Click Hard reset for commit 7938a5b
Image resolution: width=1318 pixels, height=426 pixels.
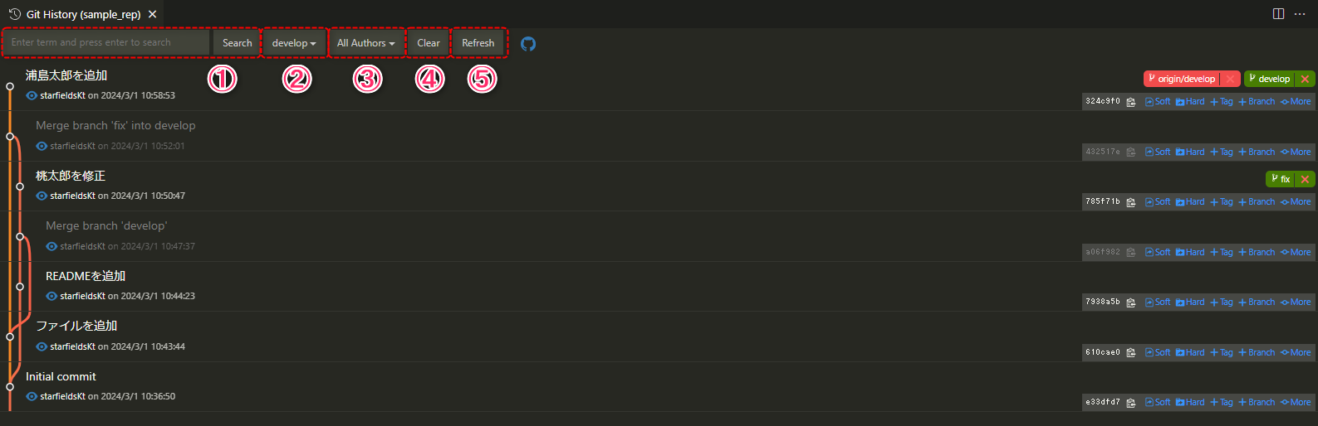coord(1190,303)
